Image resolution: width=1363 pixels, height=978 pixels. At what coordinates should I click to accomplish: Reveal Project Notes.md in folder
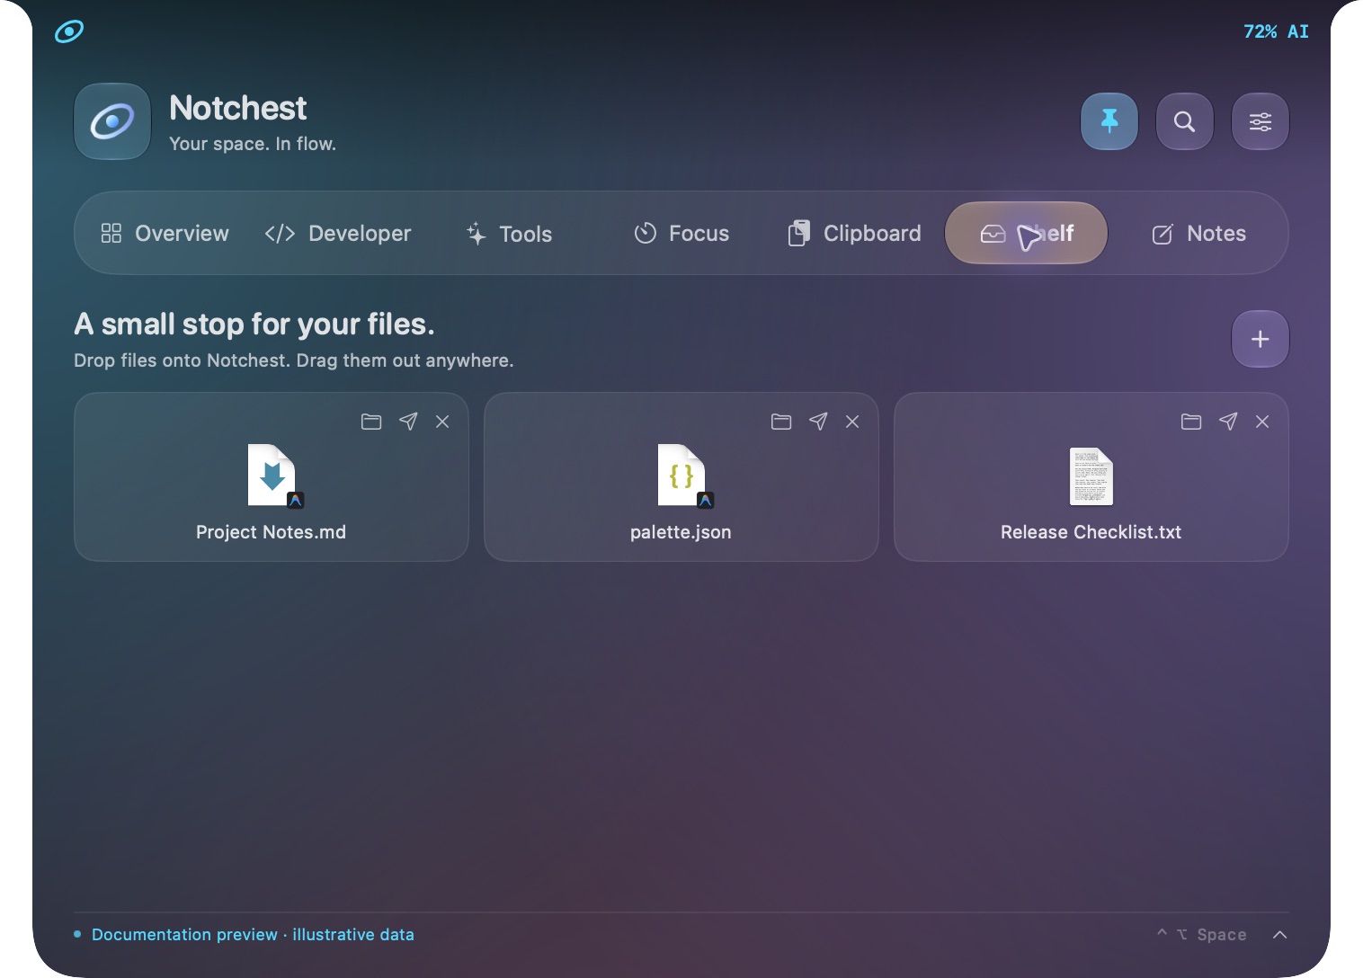click(x=371, y=422)
